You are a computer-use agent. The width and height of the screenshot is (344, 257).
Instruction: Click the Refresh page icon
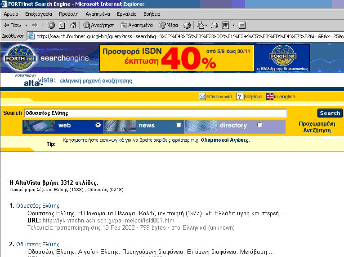coord(62,26)
